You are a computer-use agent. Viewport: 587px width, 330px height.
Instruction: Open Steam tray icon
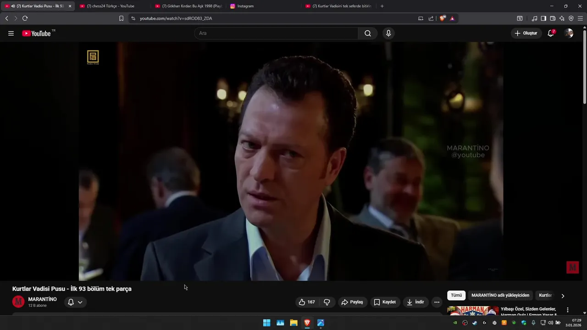point(475,323)
